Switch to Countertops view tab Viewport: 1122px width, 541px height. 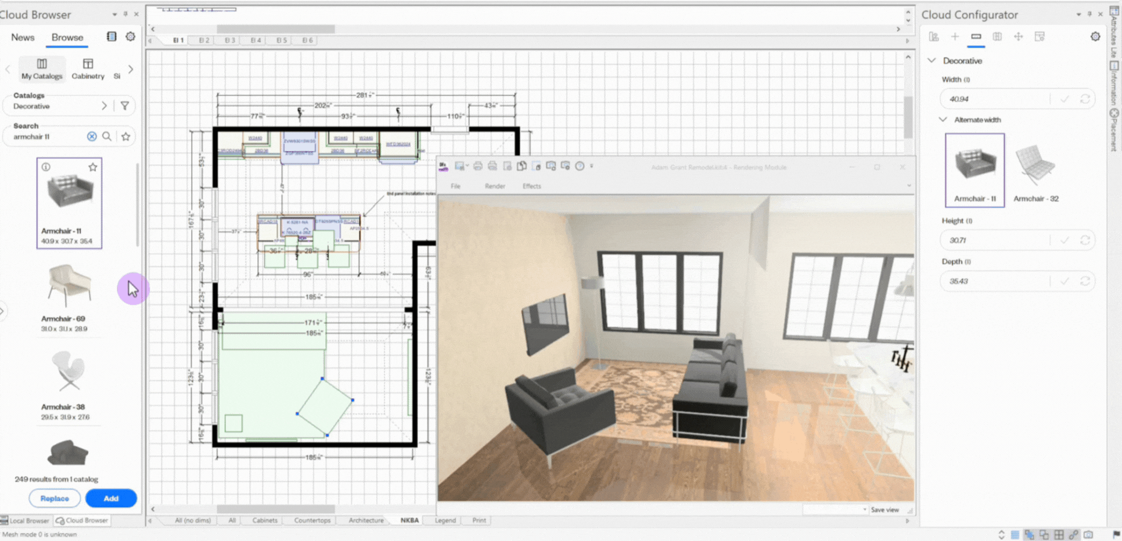tap(312, 520)
